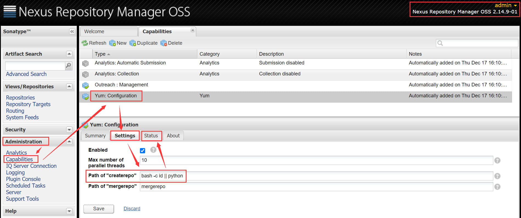The height and width of the screenshot is (218, 521).
Task: Toggle the Enabled checkbox
Action: [x=142, y=151]
